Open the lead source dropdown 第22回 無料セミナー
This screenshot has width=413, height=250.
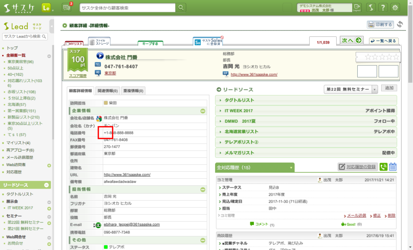pyautogui.click(x=351, y=89)
